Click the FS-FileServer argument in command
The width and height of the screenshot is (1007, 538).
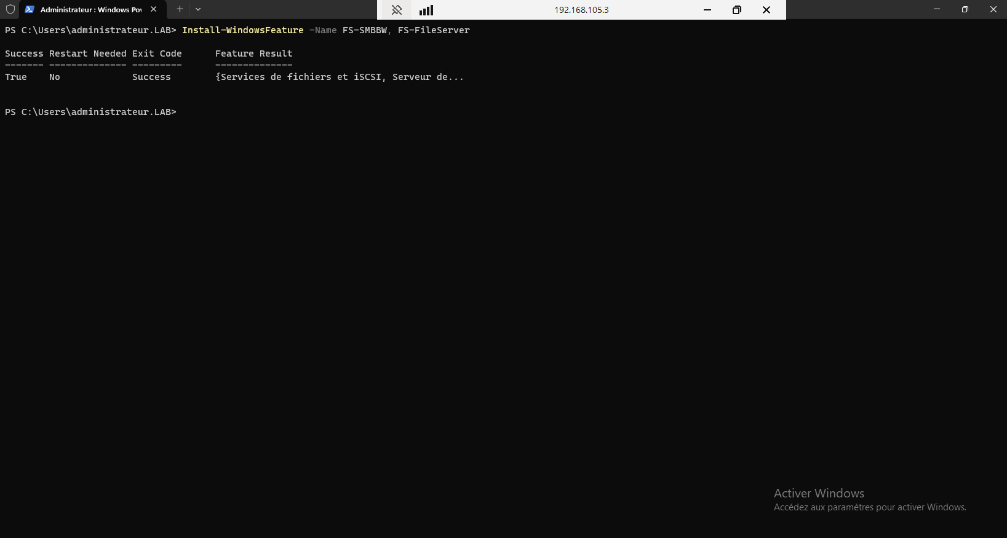point(434,30)
